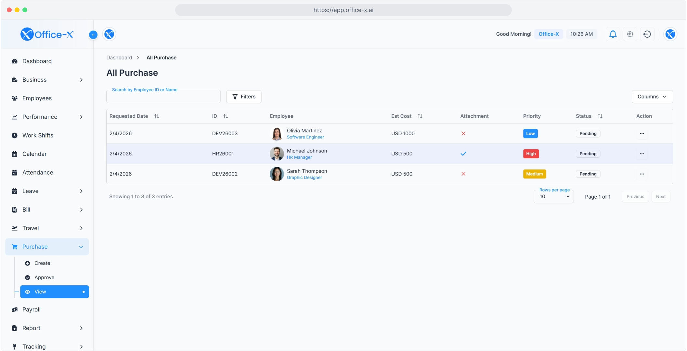Sort by Est Cost column arrows
This screenshot has width=687, height=351.
click(420, 116)
